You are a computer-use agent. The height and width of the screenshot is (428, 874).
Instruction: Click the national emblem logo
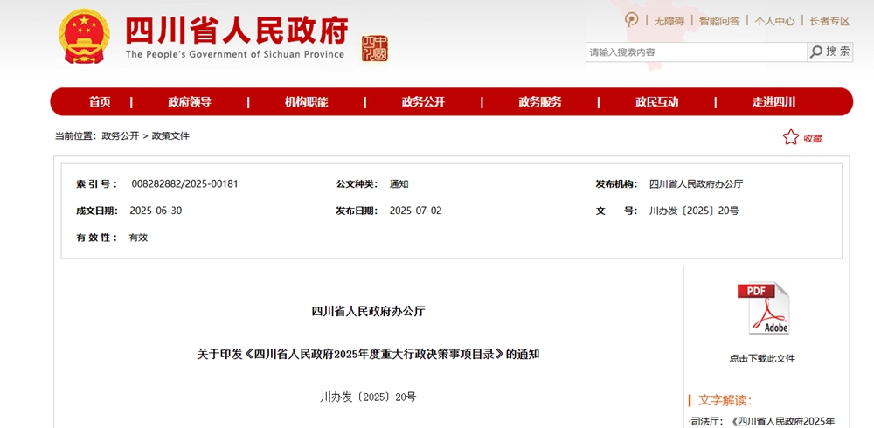pos(85,37)
